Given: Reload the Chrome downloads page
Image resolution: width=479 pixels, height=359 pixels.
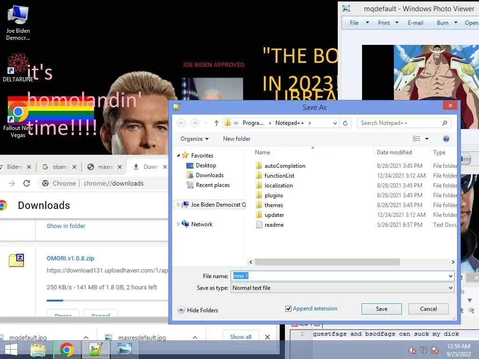Looking at the screenshot, I should pyautogui.click(x=27, y=183).
